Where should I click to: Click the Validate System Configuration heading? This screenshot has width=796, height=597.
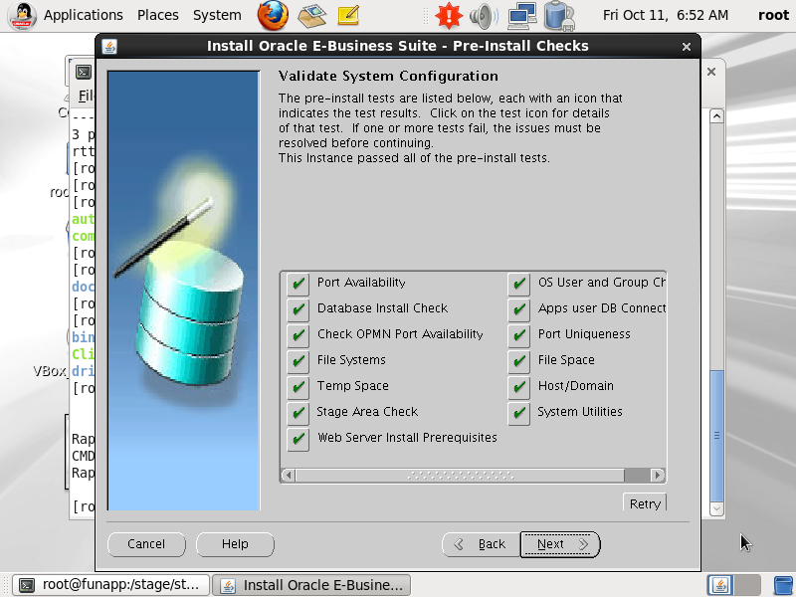(388, 77)
